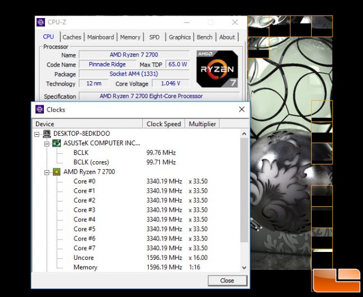Click the scroll up arrow in Clocks list
This screenshot has height=297, width=363.
point(244,134)
